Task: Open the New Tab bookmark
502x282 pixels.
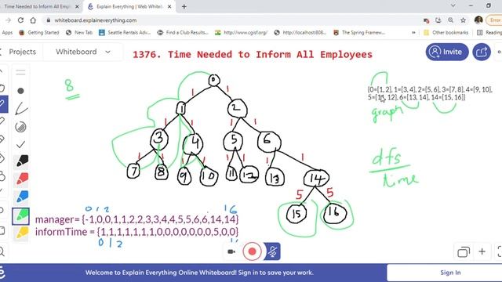Action: pos(79,33)
